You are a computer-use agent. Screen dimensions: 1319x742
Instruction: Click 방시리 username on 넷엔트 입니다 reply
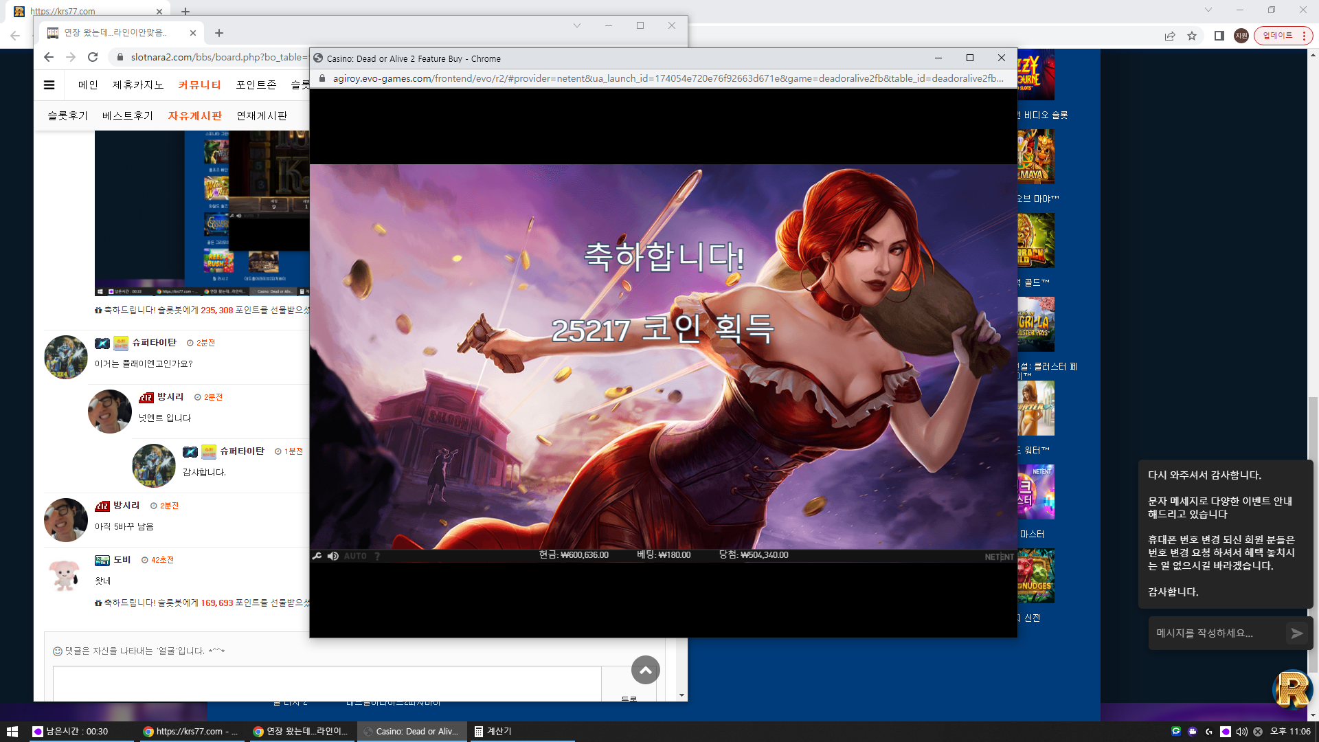[x=170, y=397]
